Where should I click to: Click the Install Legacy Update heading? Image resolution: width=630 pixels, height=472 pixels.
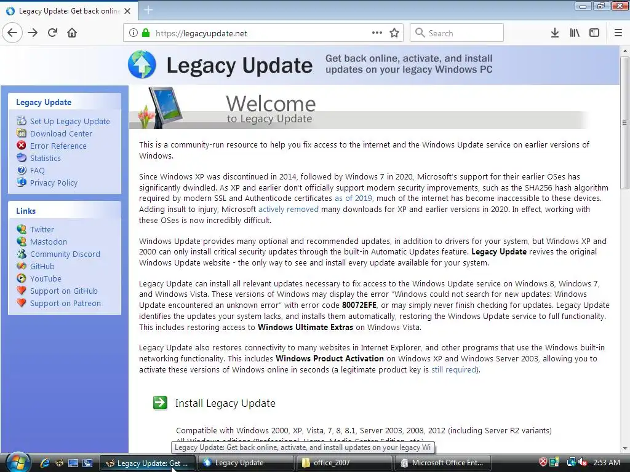(x=225, y=403)
